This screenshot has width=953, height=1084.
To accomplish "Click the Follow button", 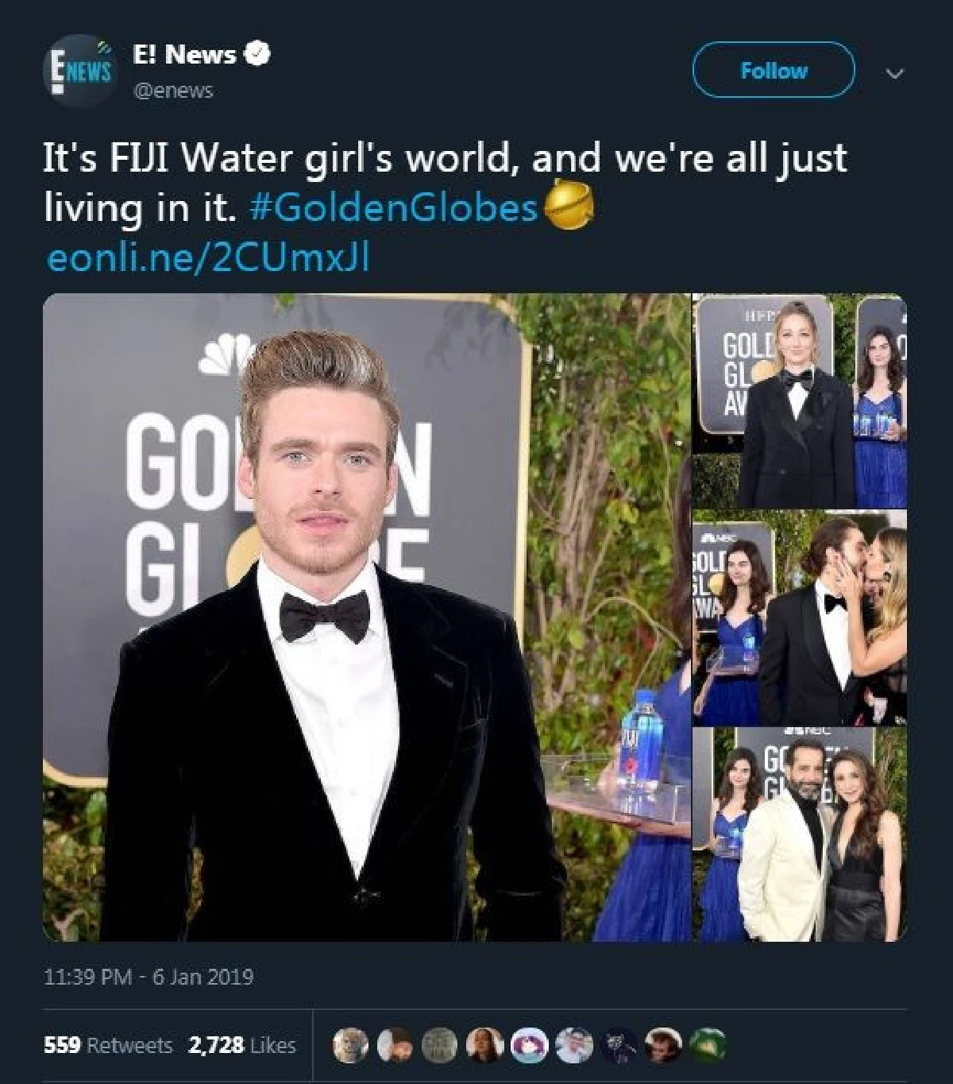I will (774, 71).
